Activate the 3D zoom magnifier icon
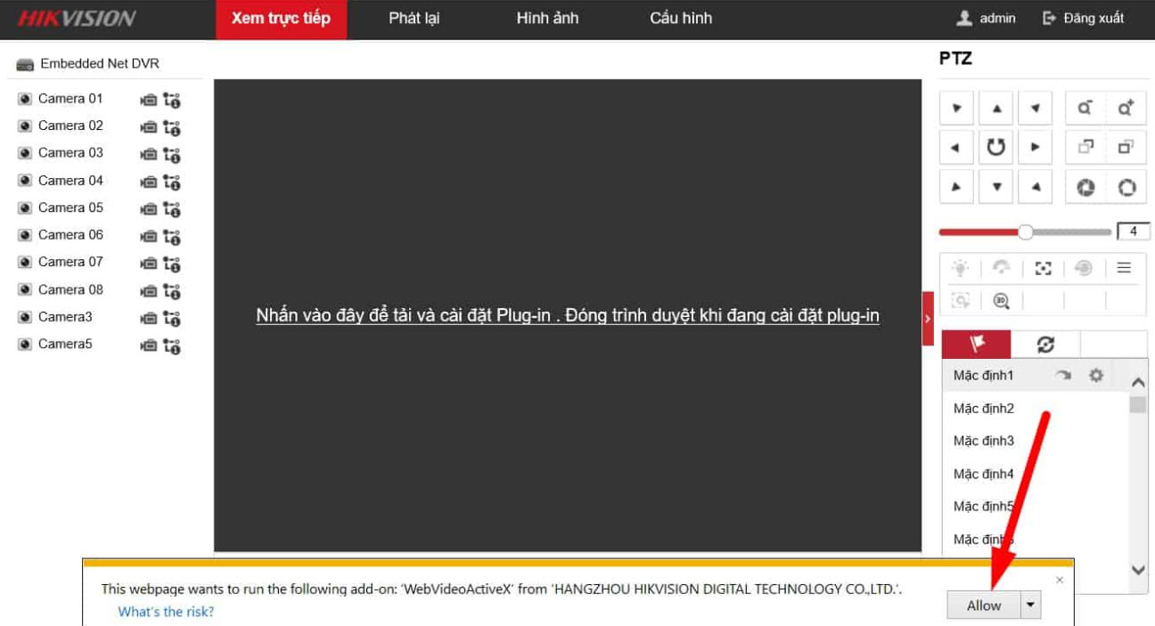Viewport: 1155px width, 626px height. click(1001, 301)
